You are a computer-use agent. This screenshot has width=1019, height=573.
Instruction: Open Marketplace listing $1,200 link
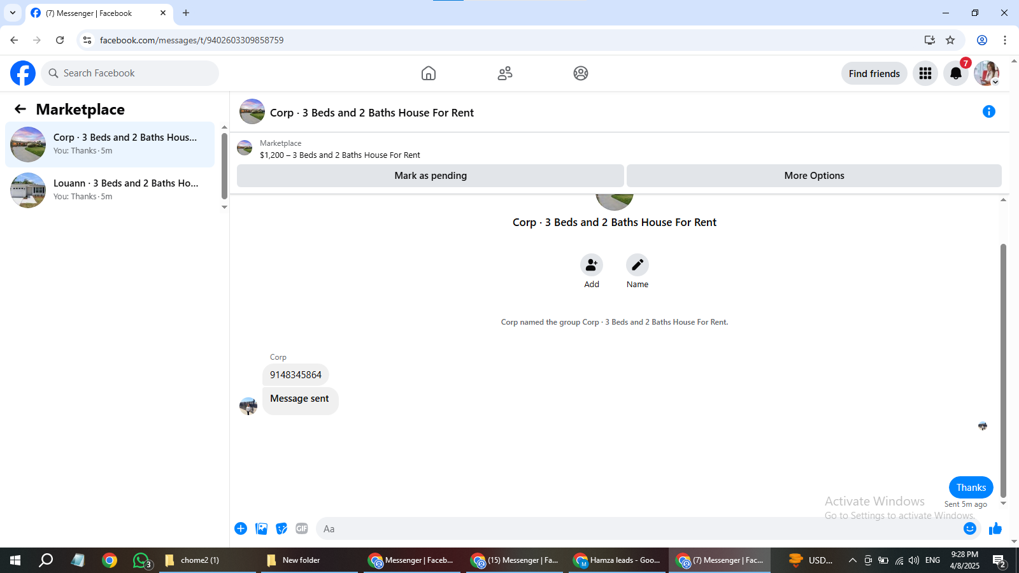coord(340,155)
